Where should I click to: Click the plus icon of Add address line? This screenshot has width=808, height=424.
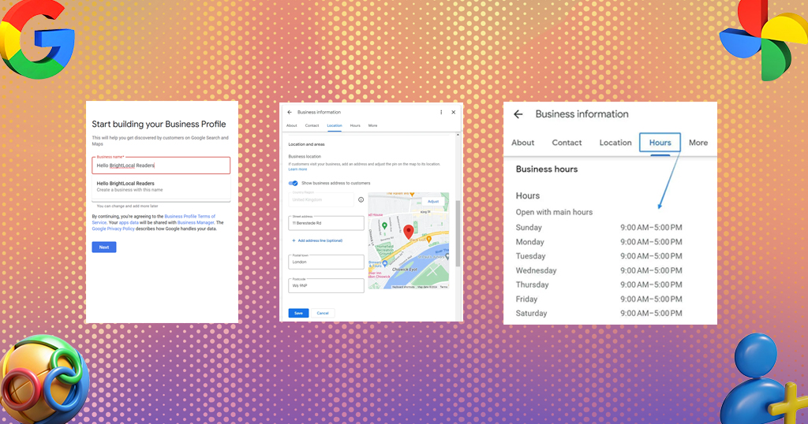(294, 241)
